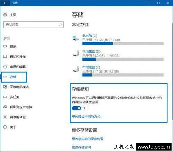Open the 此电脑 (C:) drive details

[x=90, y=36]
